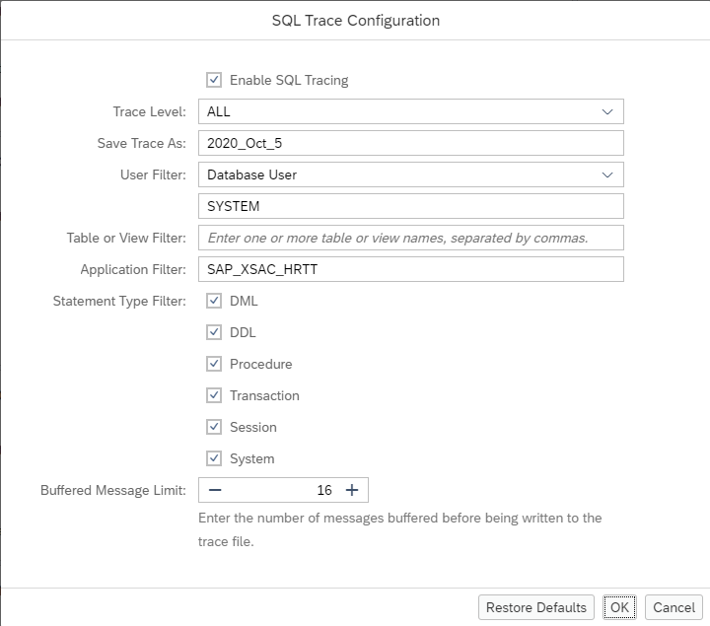Open the User Filter dropdown arrow
Viewport: 710px width, 626px height.
tap(607, 174)
